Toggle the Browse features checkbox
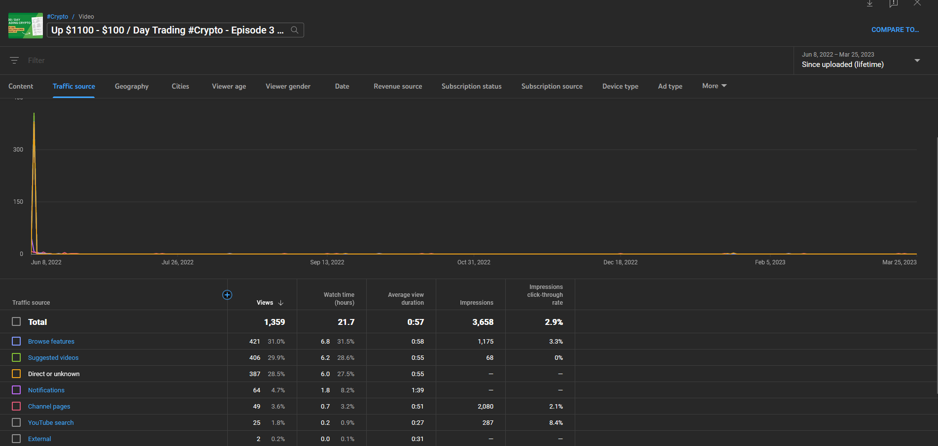The width and height of the screenshot is (938, 446). click(16, 341)
